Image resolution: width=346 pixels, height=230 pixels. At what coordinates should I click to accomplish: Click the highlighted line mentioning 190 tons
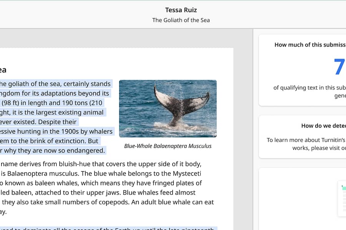tap(51, 103)
